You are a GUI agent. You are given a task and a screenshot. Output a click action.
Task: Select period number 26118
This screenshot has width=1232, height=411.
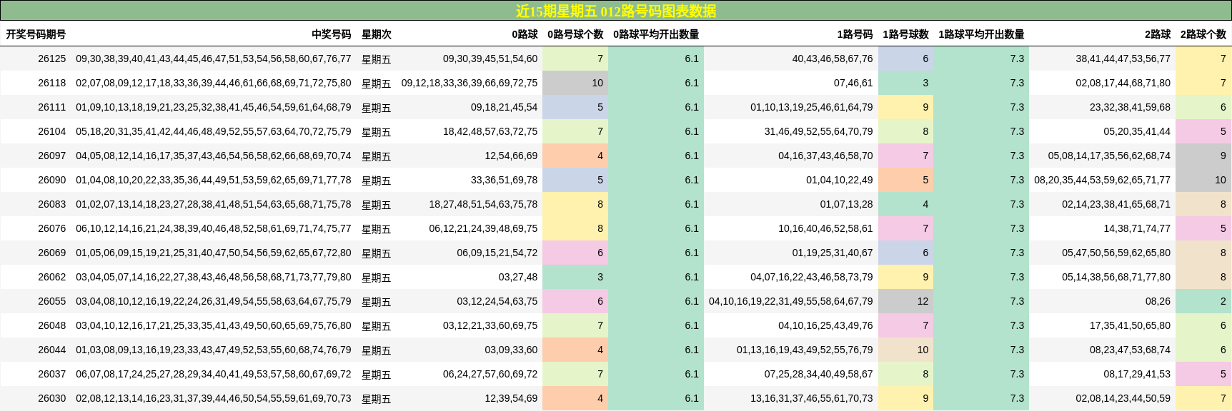(51, 83)
